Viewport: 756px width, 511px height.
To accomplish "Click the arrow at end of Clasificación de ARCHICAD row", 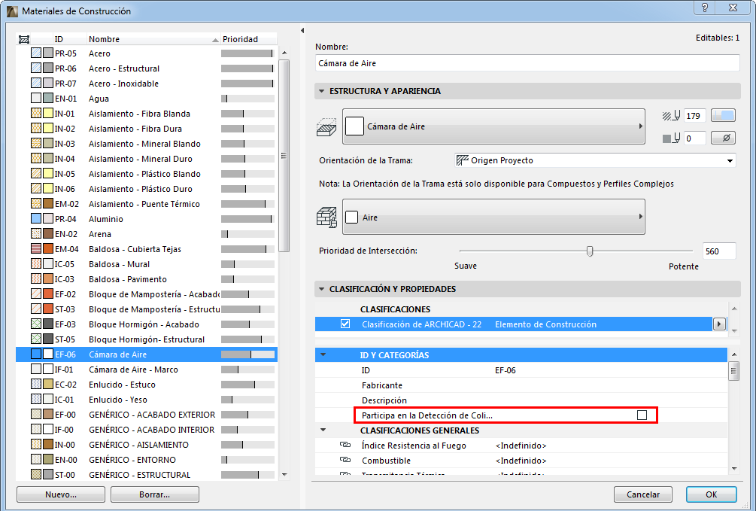I will (720, 324).
